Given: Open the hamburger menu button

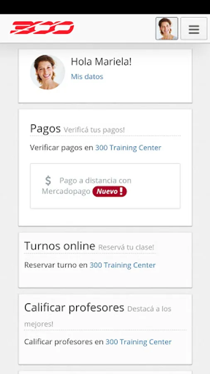Looking at the screenshot, I should point(194,29).
